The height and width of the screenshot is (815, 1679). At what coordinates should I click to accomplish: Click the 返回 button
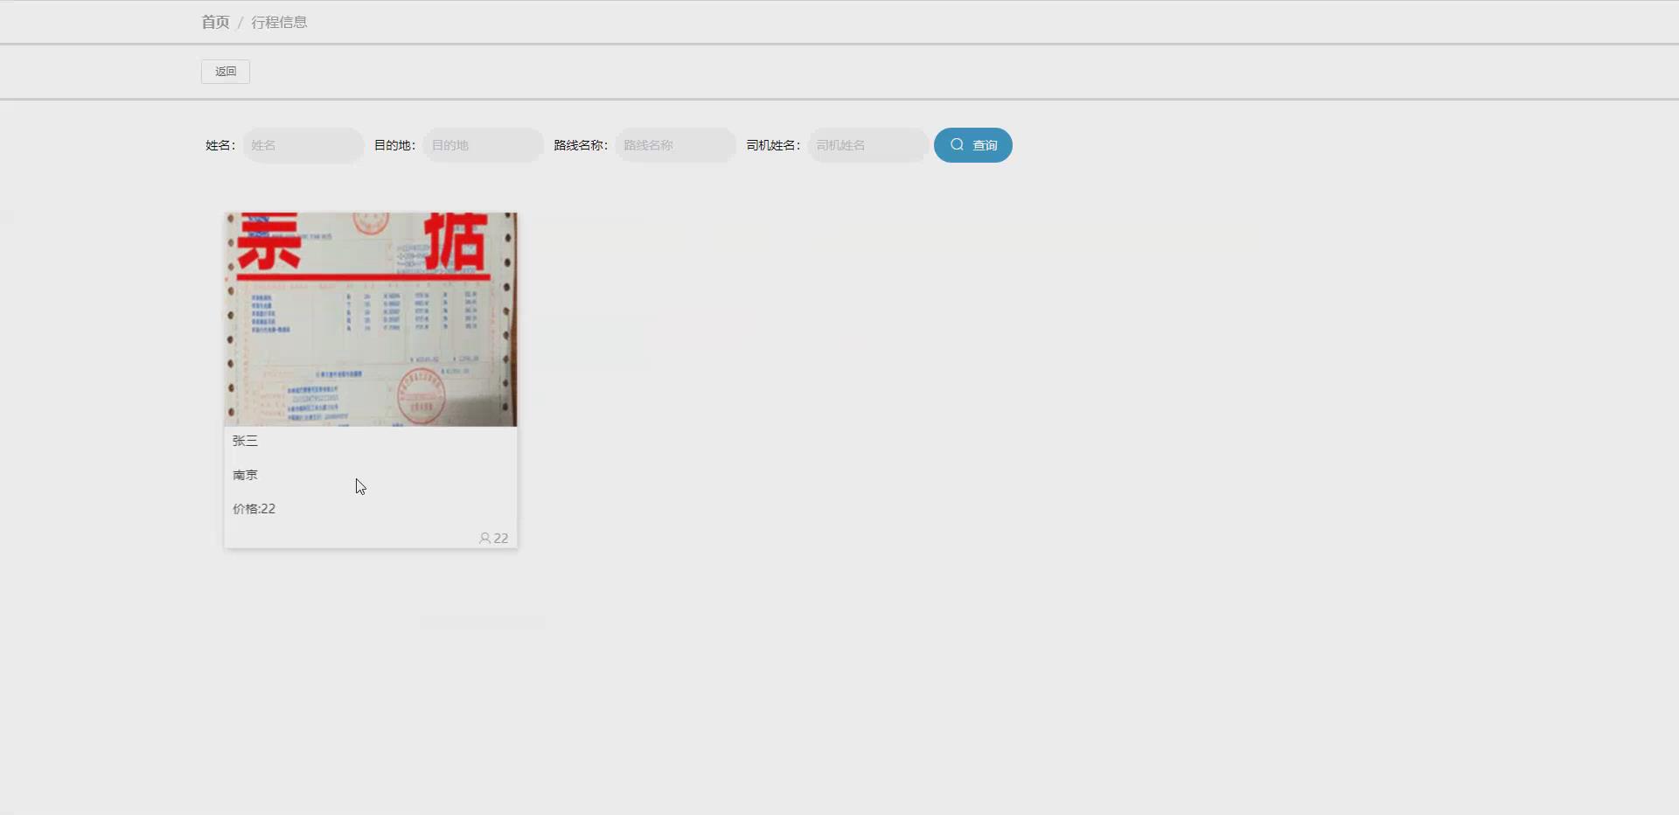coord(226,72)
